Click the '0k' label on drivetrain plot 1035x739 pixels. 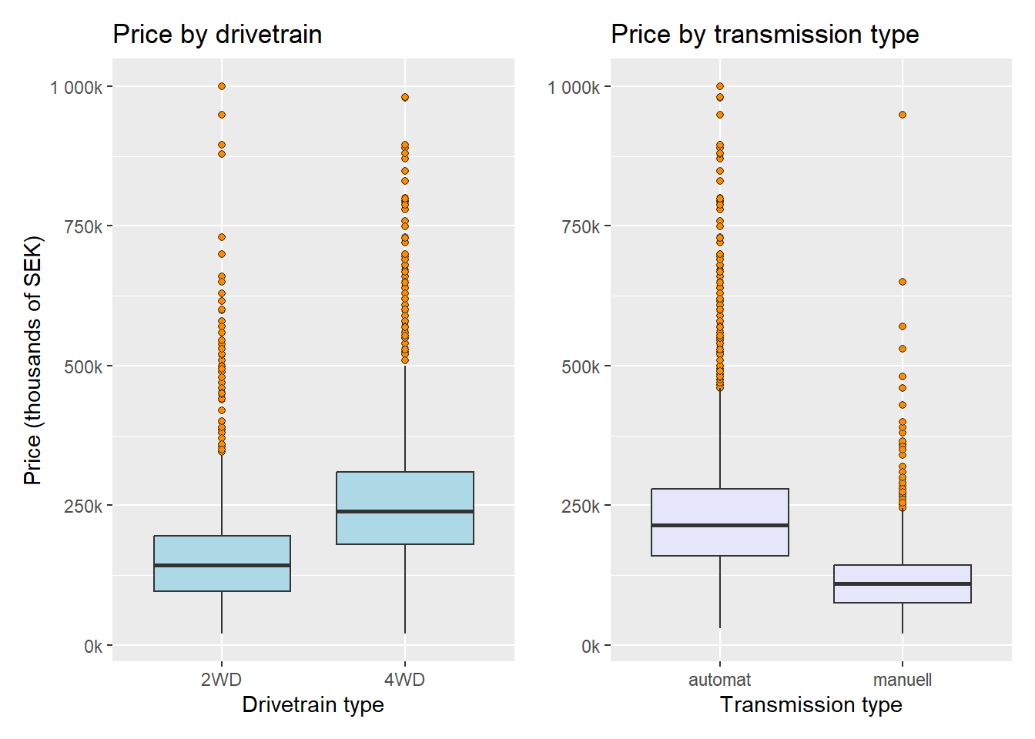93,647
